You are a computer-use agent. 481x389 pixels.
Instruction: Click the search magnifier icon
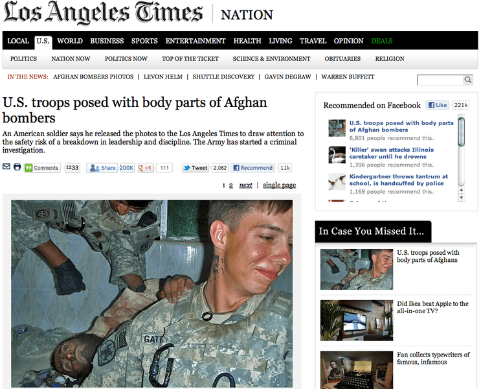[468, 80]
